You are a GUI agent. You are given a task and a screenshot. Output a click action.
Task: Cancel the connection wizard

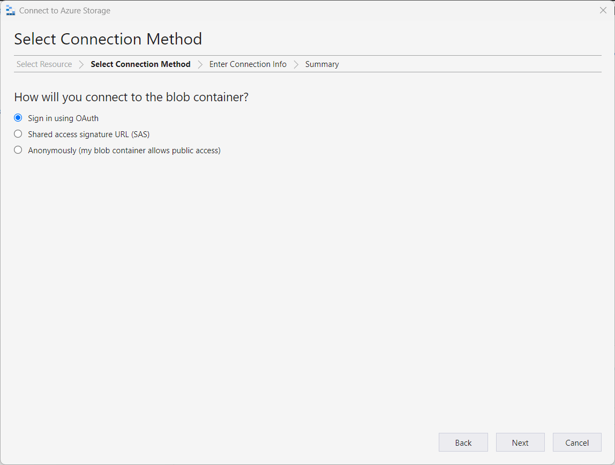[x=577, y=442]
